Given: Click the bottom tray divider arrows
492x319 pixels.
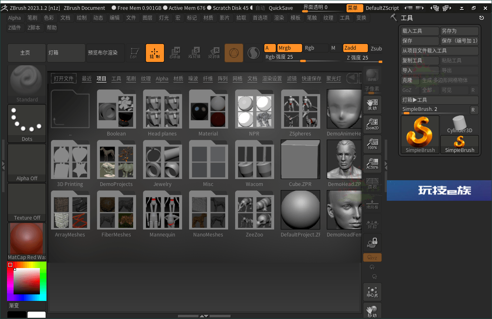Looking at the screenshot, I should pos(204,316).
